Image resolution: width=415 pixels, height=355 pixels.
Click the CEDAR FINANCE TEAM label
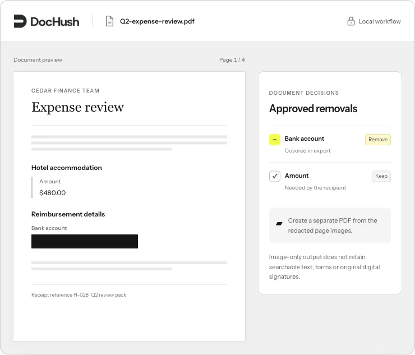[x=65, y=90]
